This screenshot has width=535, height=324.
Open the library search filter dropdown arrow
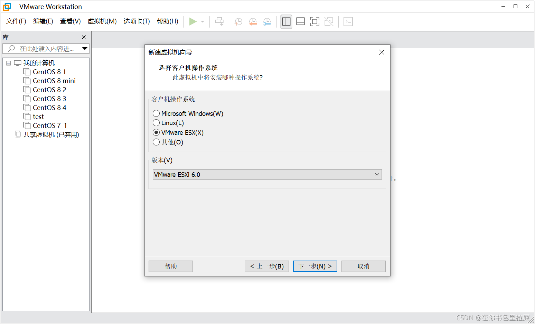click(85, 49)
